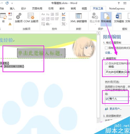Open control Properties icon
Image resolution: width=130 pixels, height=134 pixels.
pos(63,19)
